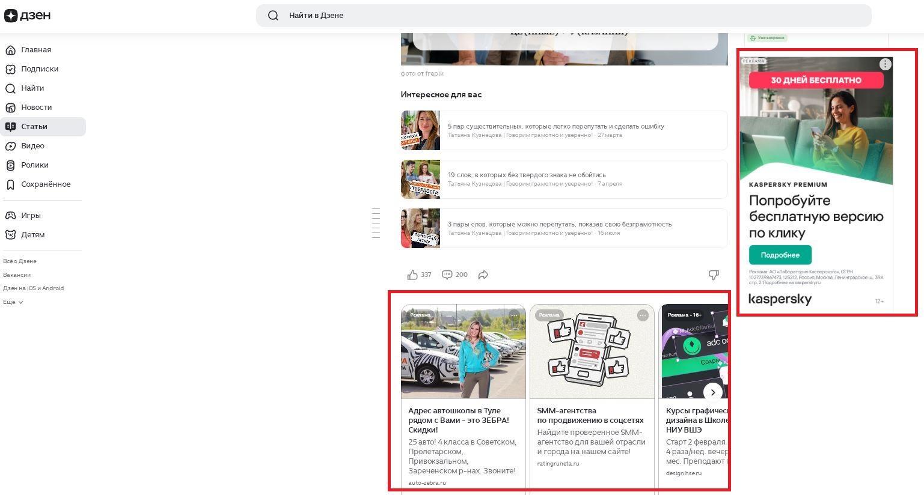Click the Dzen logo
Viewport: 924px width, 495px height.
[28, 16]
